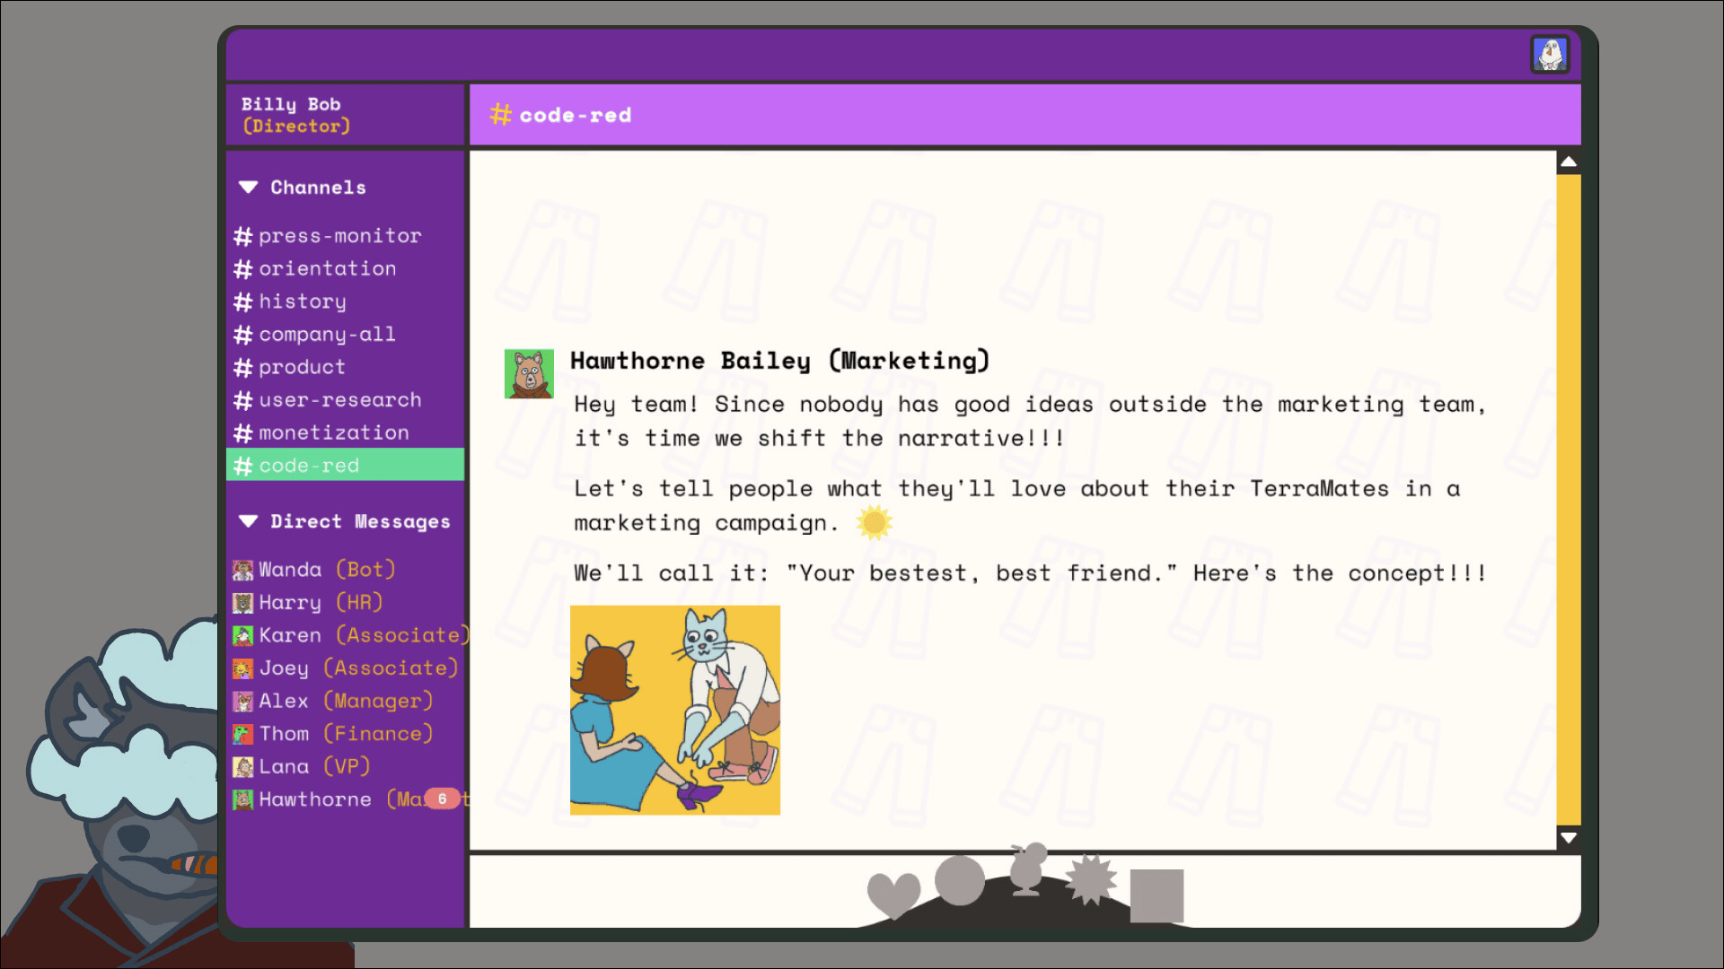
Task: Click the circle reaction icon
Action: click(959, 880)
